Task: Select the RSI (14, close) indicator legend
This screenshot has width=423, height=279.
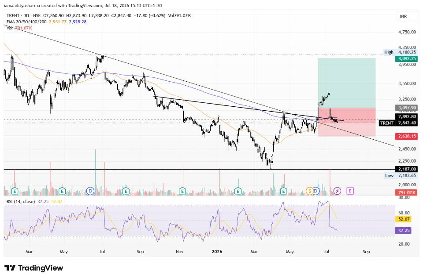Action: coord(21,202)
